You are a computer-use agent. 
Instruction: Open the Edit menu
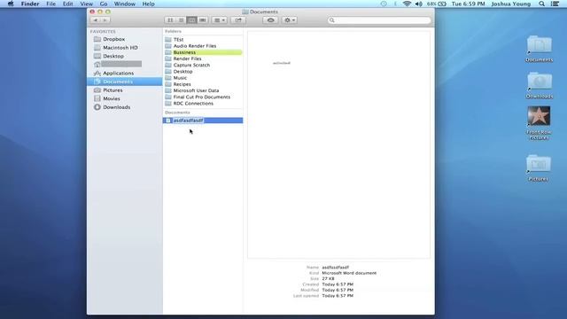coord(67,4)
